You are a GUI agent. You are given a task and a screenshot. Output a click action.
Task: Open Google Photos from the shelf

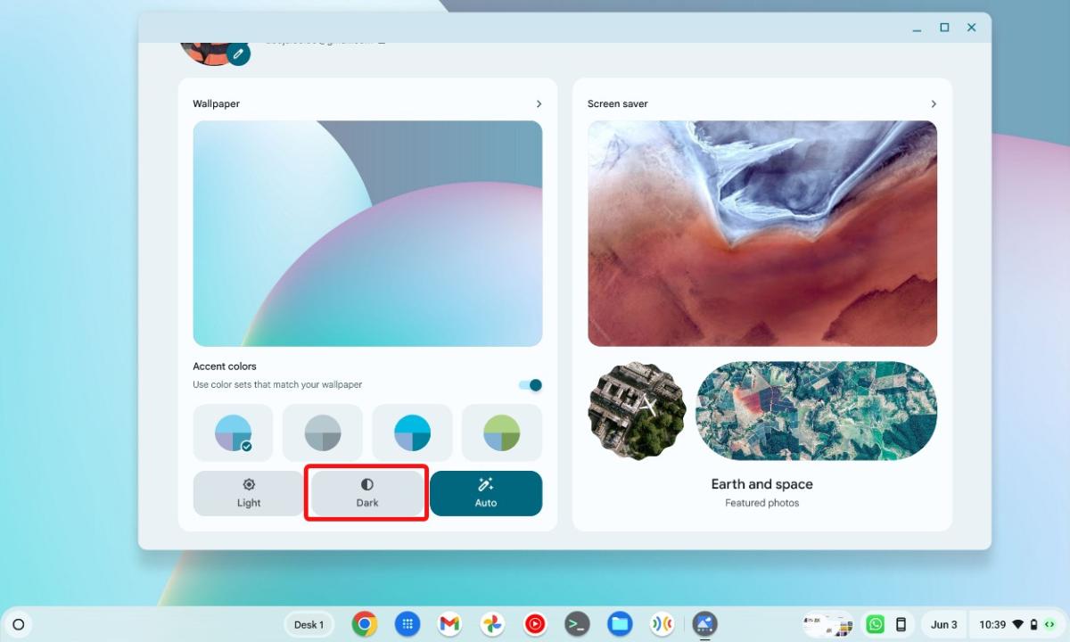[491, 624]
